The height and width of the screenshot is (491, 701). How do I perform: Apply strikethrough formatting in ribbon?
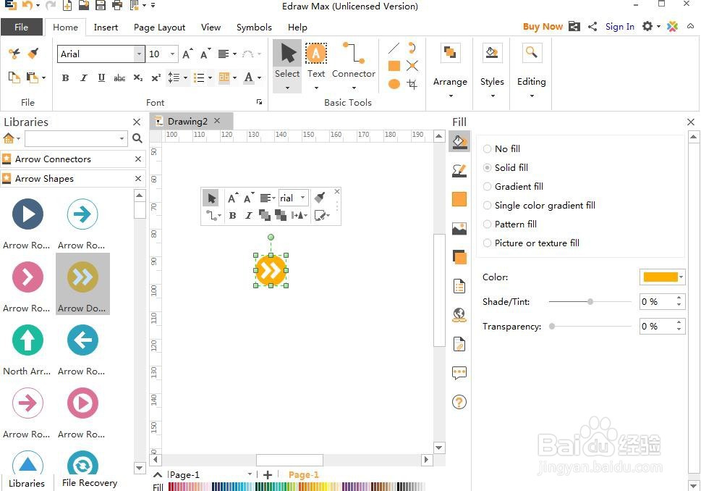point(119,78)
